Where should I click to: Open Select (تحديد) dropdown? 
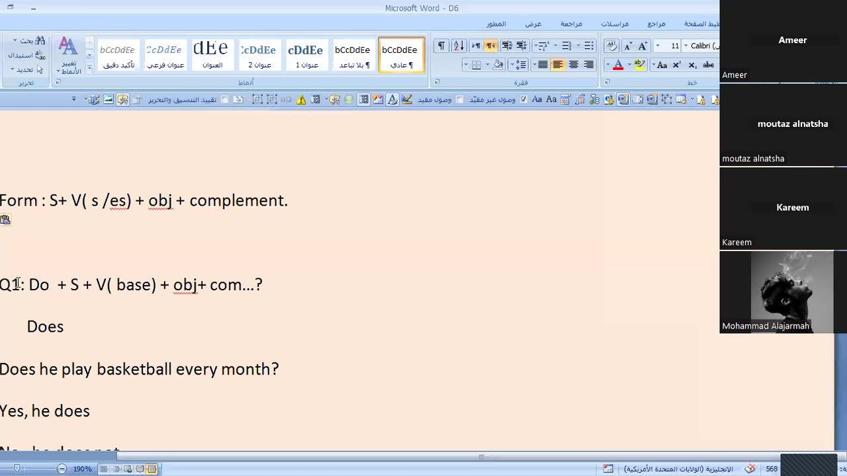(26, 69)
